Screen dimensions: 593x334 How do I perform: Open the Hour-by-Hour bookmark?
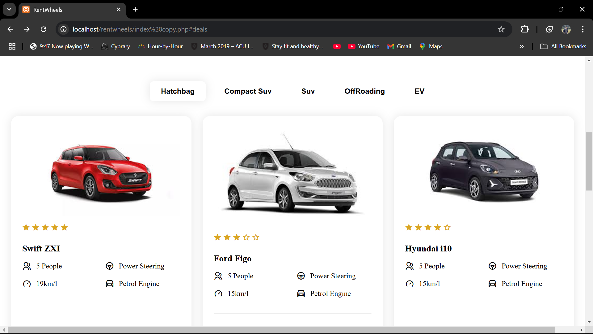coord(160,46)
